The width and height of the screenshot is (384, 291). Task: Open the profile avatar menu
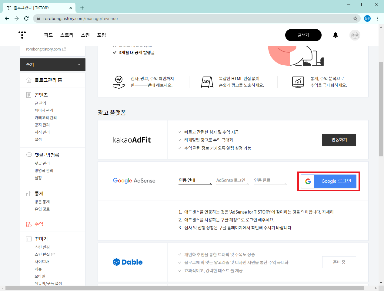click(355, 35)
